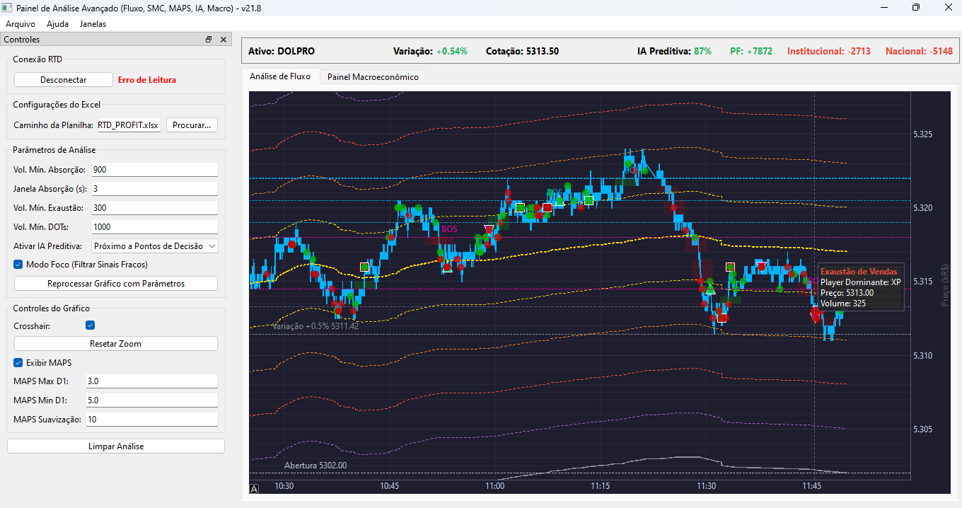The image size is (962, 508).
Task: Open Ativar IA Preditiva dropdown
Action: [155, 246]
